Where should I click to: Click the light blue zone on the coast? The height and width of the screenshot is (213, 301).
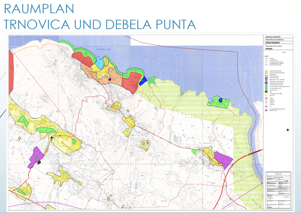[x=100, y=64]
